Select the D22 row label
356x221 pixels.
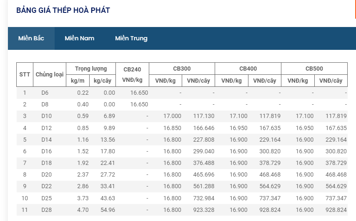(x=47, y=186)
